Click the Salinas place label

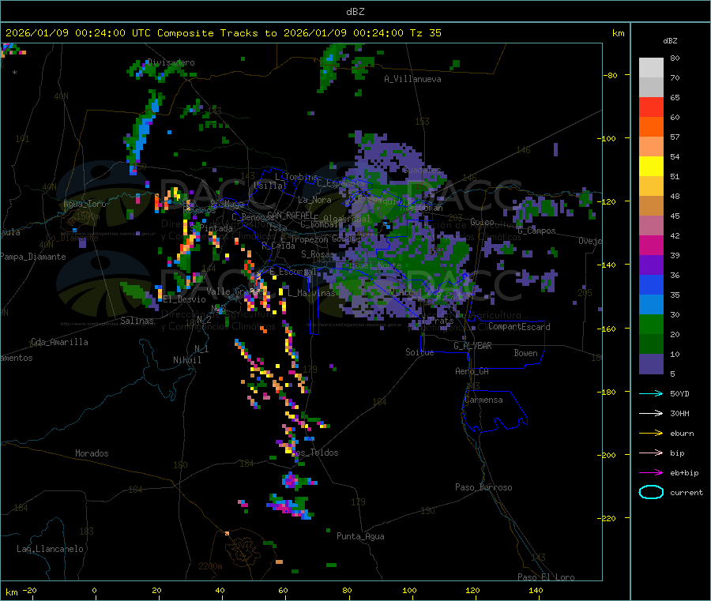pyautogui.click(x=137, y=321)
